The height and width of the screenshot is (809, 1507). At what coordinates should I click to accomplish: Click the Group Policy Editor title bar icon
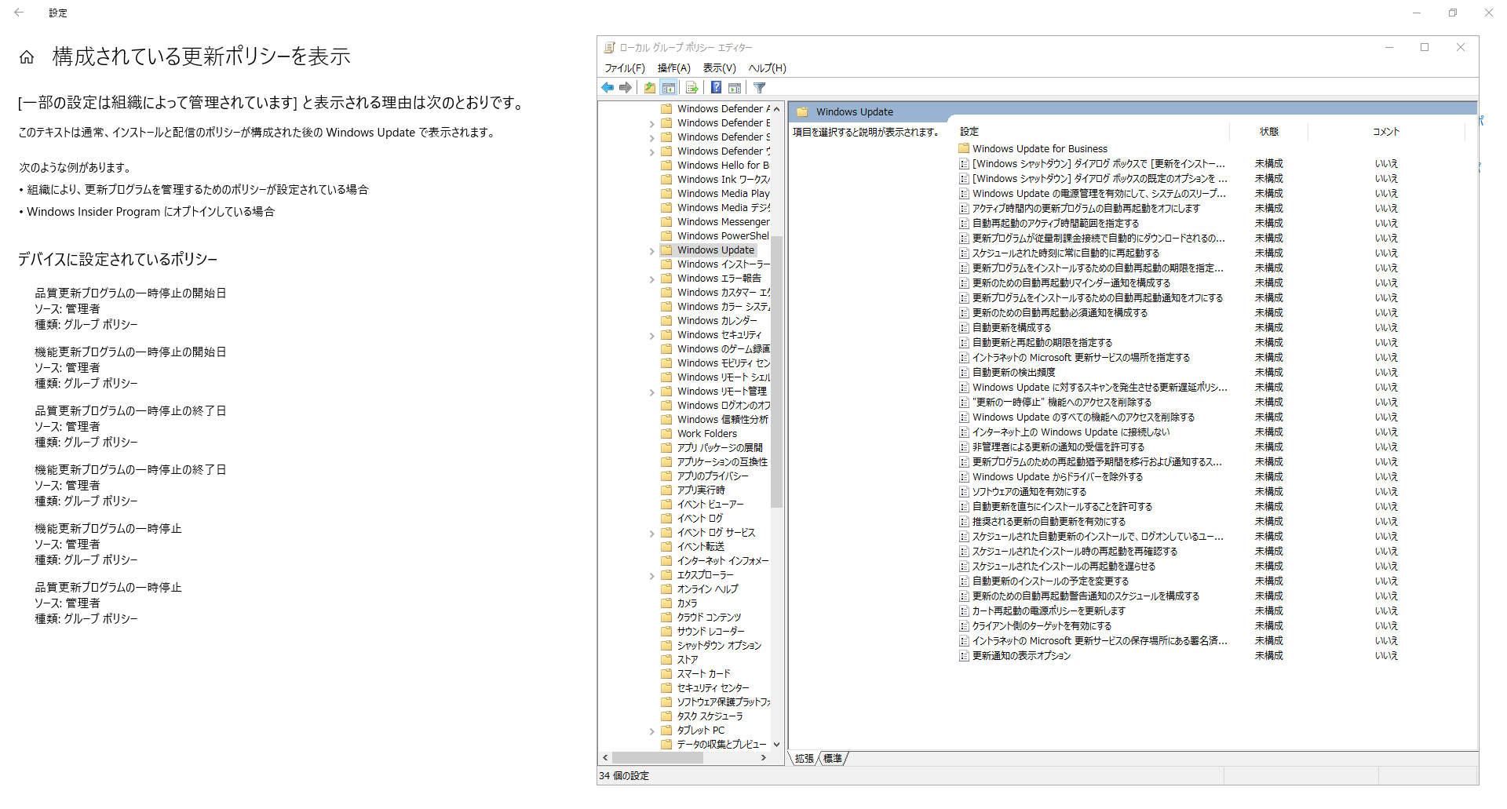pyautogui.click(x=609, y=47)
